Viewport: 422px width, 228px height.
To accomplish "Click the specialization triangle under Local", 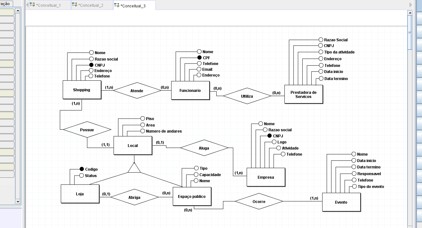I will tap(134, 167).
